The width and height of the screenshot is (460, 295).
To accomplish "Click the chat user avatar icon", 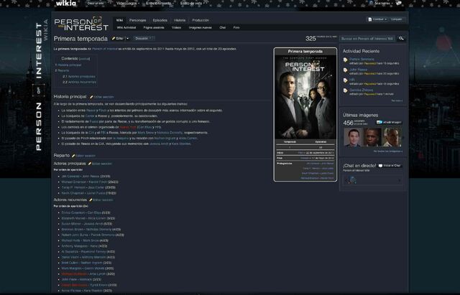I will tap(351, 180).
